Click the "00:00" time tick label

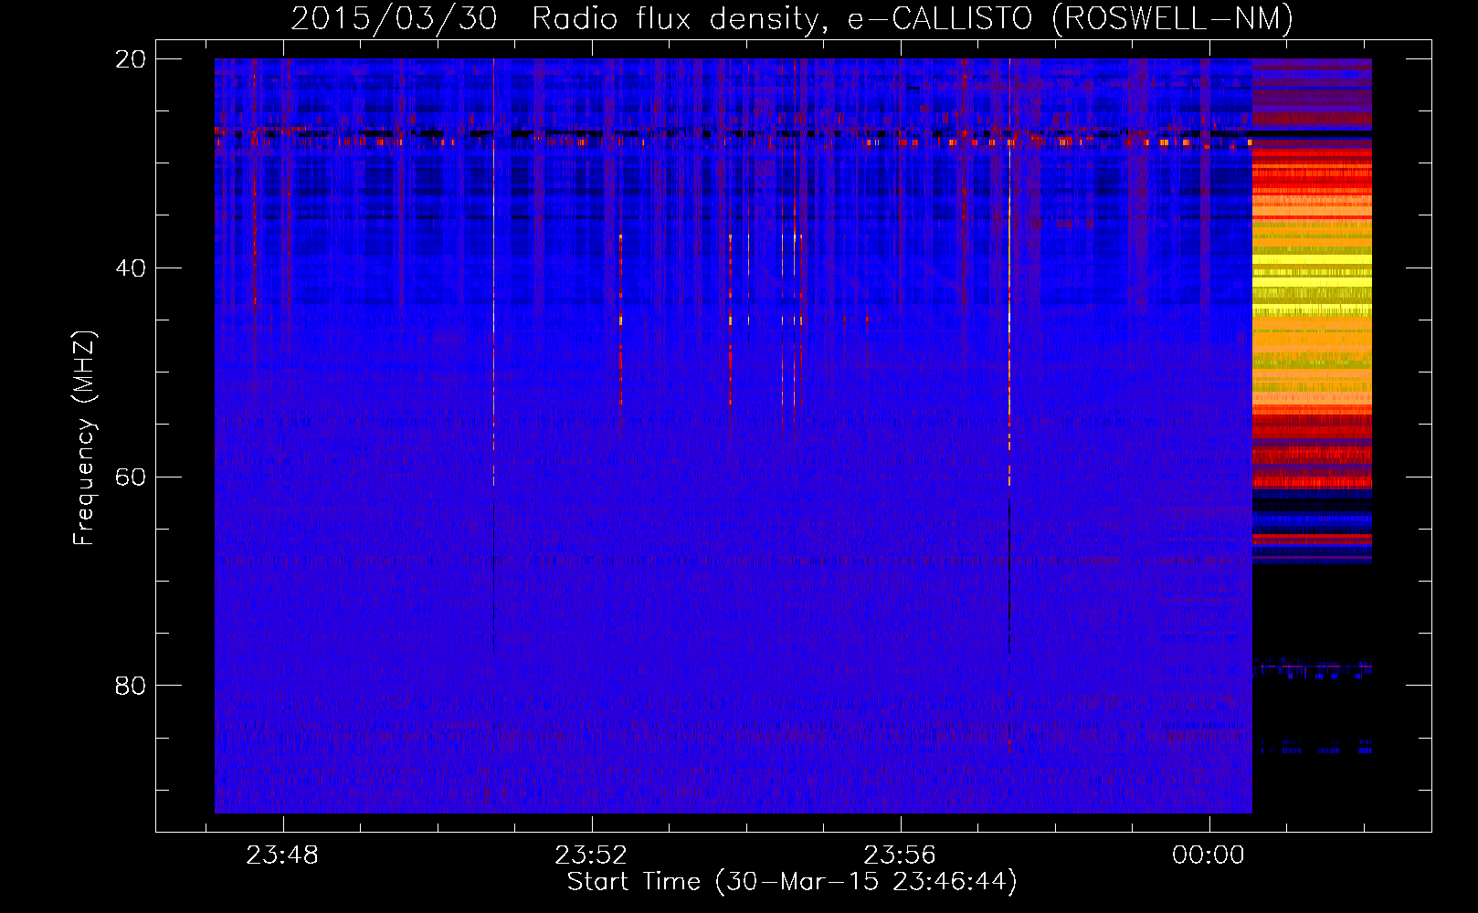(x=1209, y=855)
